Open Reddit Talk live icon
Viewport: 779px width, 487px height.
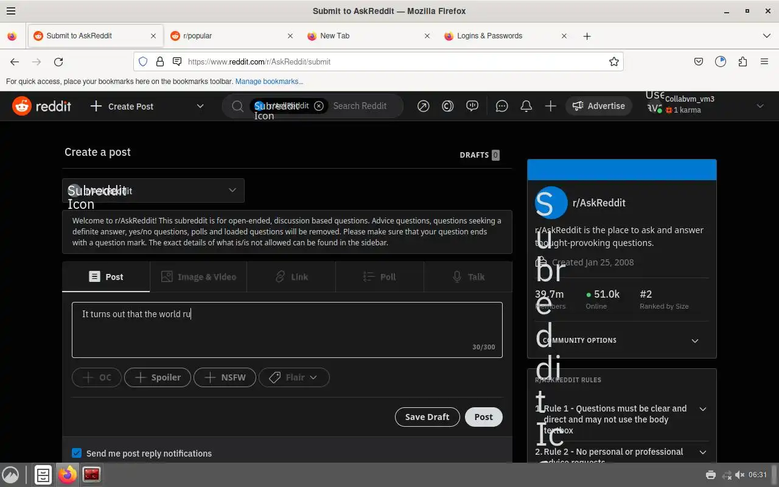(x=472, y=106)
